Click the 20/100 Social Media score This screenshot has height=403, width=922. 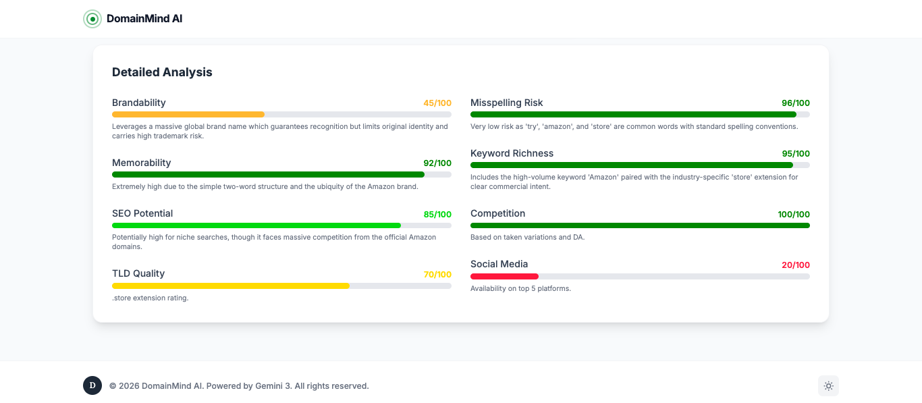pyautogui.click(x=796, y=265)
